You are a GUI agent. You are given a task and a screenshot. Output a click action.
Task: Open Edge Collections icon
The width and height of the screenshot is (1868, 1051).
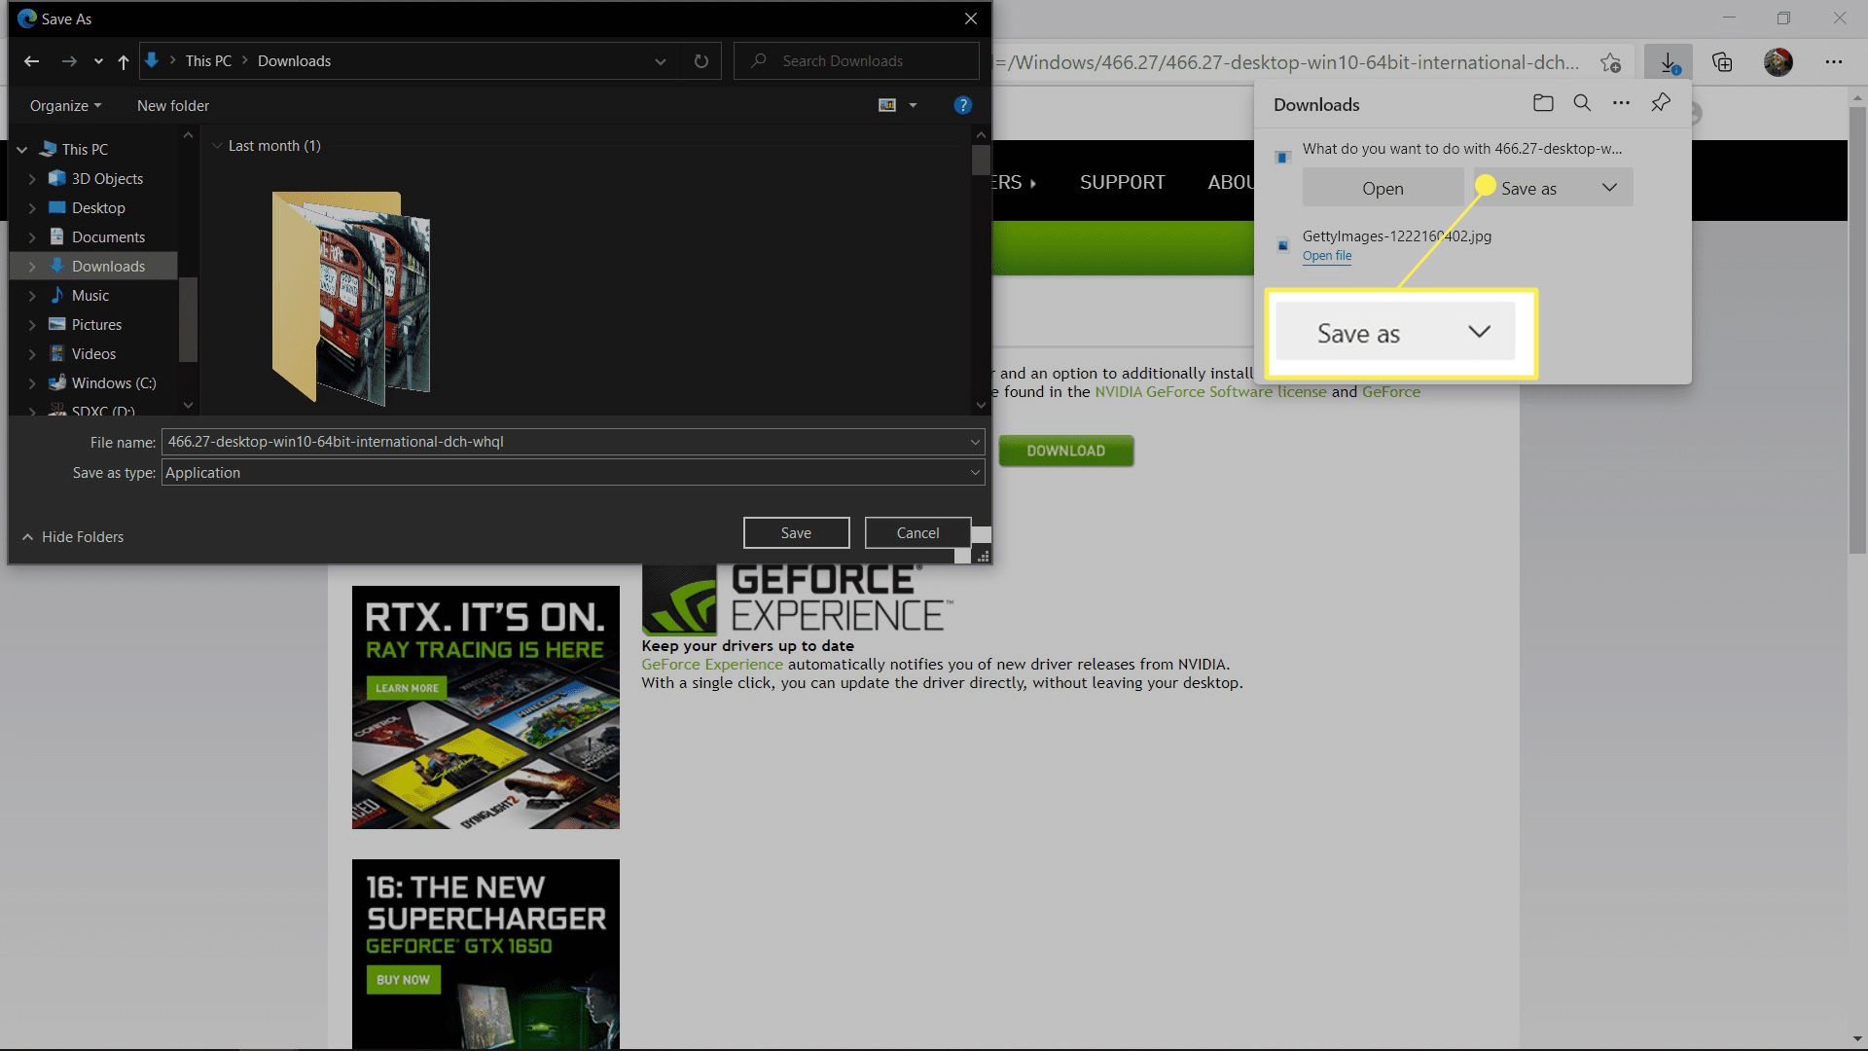coord(1722,62)
